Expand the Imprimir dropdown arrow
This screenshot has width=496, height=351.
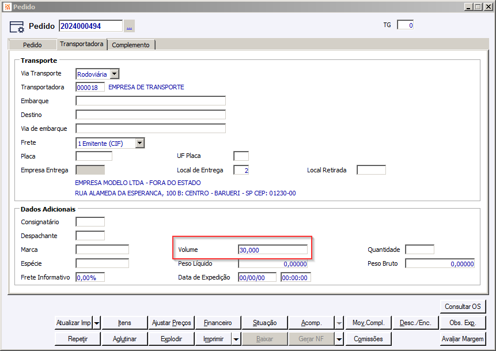pos(236,339)
